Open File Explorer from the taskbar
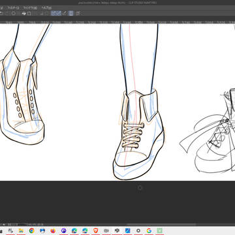This screenshot has height=235, width=235. [21, 230]
